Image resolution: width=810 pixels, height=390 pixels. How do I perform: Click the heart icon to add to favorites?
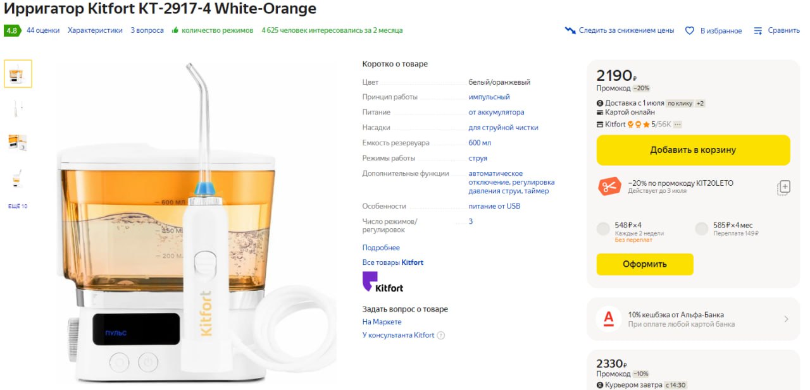click(x=690, y=30)
